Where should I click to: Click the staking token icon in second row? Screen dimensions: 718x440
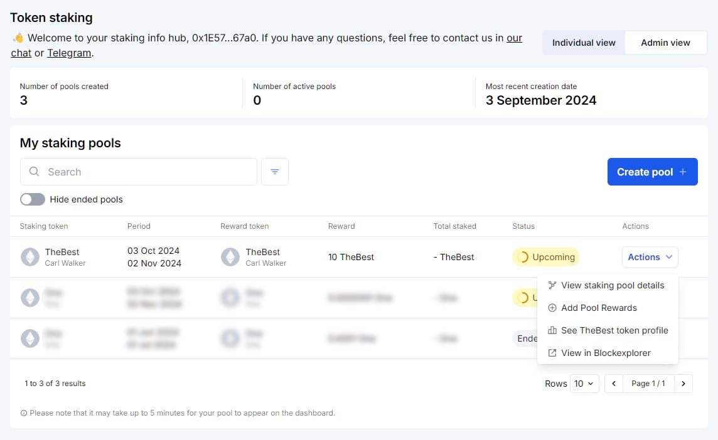pos(30,298)
